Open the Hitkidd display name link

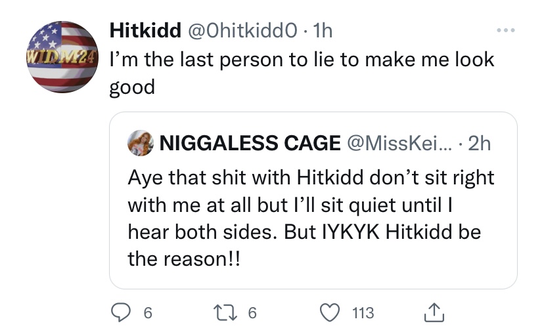(145, 30)
